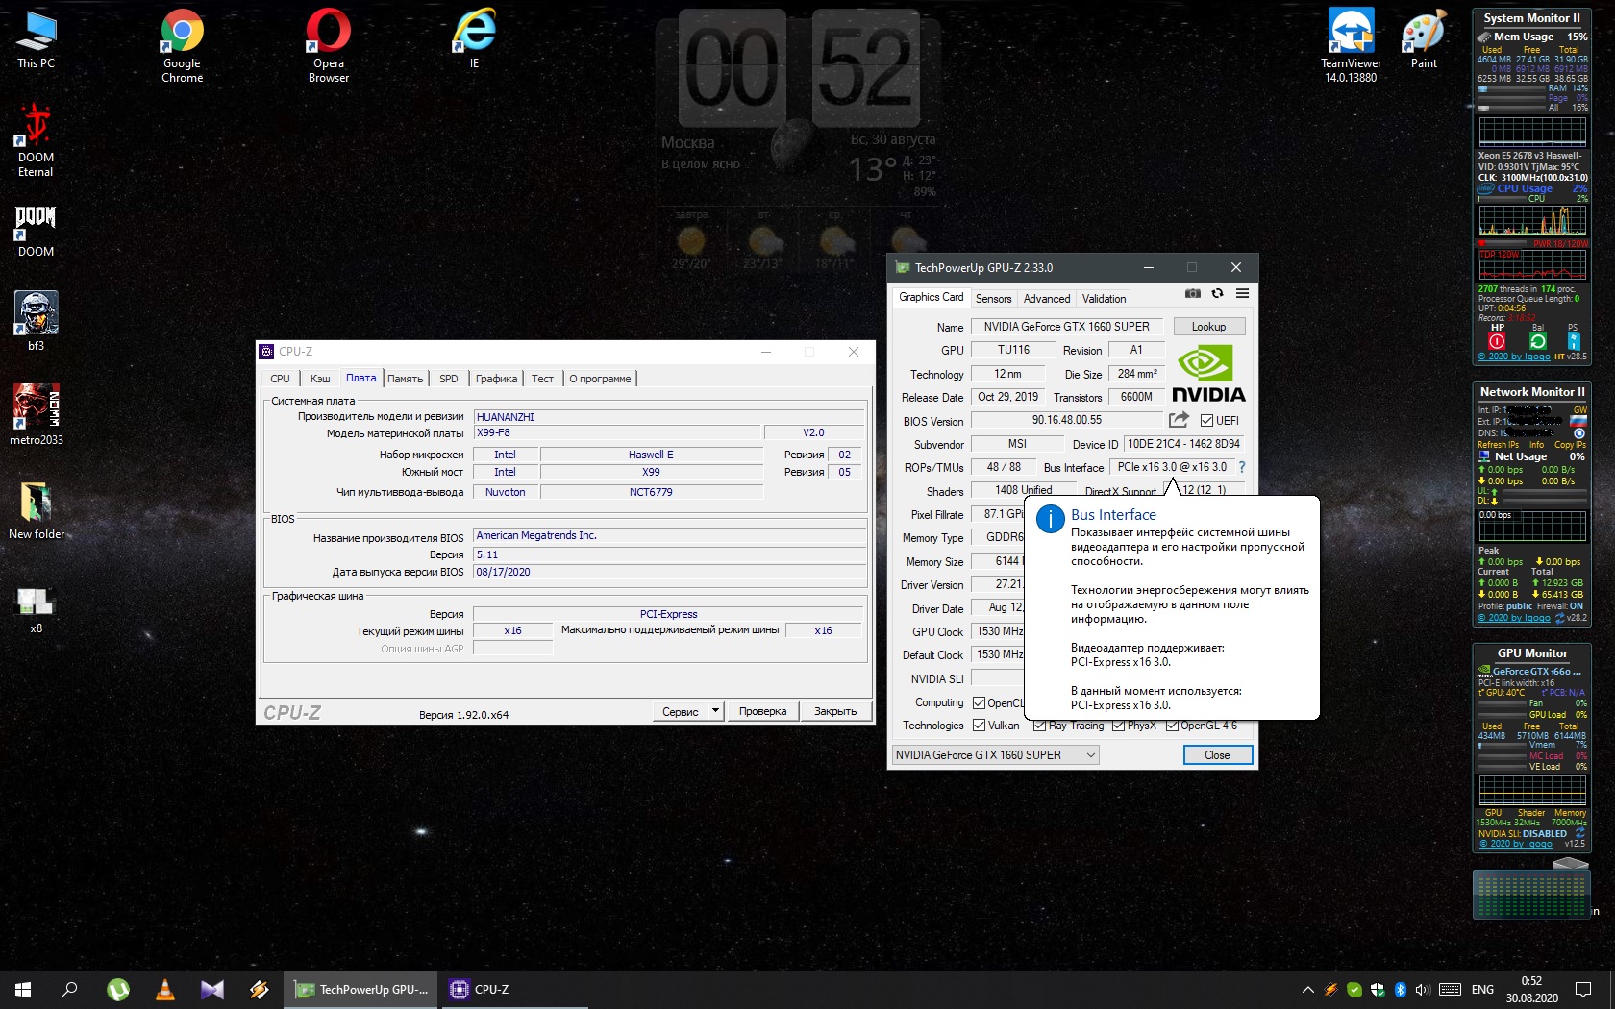
Task: Click the Close button in GPU-Z
Action: click(x=1217, y=755)
